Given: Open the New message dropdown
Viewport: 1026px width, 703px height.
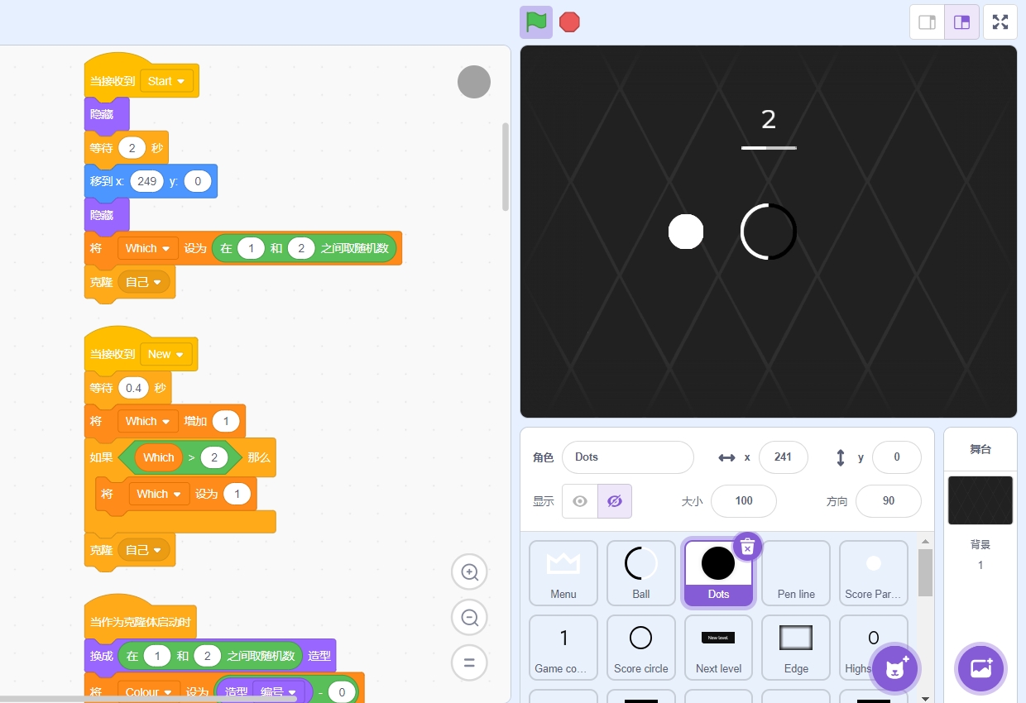Looking at the screenshot, I should [165, 354].
